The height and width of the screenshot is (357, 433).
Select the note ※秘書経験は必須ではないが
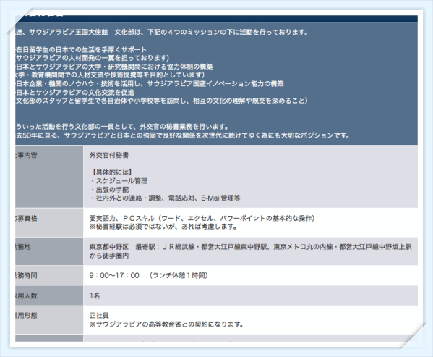click(x=163, y=227)
